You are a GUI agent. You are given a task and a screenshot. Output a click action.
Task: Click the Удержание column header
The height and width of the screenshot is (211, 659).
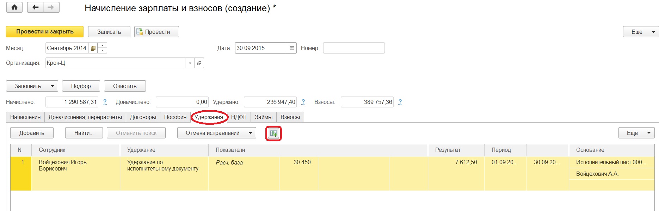[164, 150]
